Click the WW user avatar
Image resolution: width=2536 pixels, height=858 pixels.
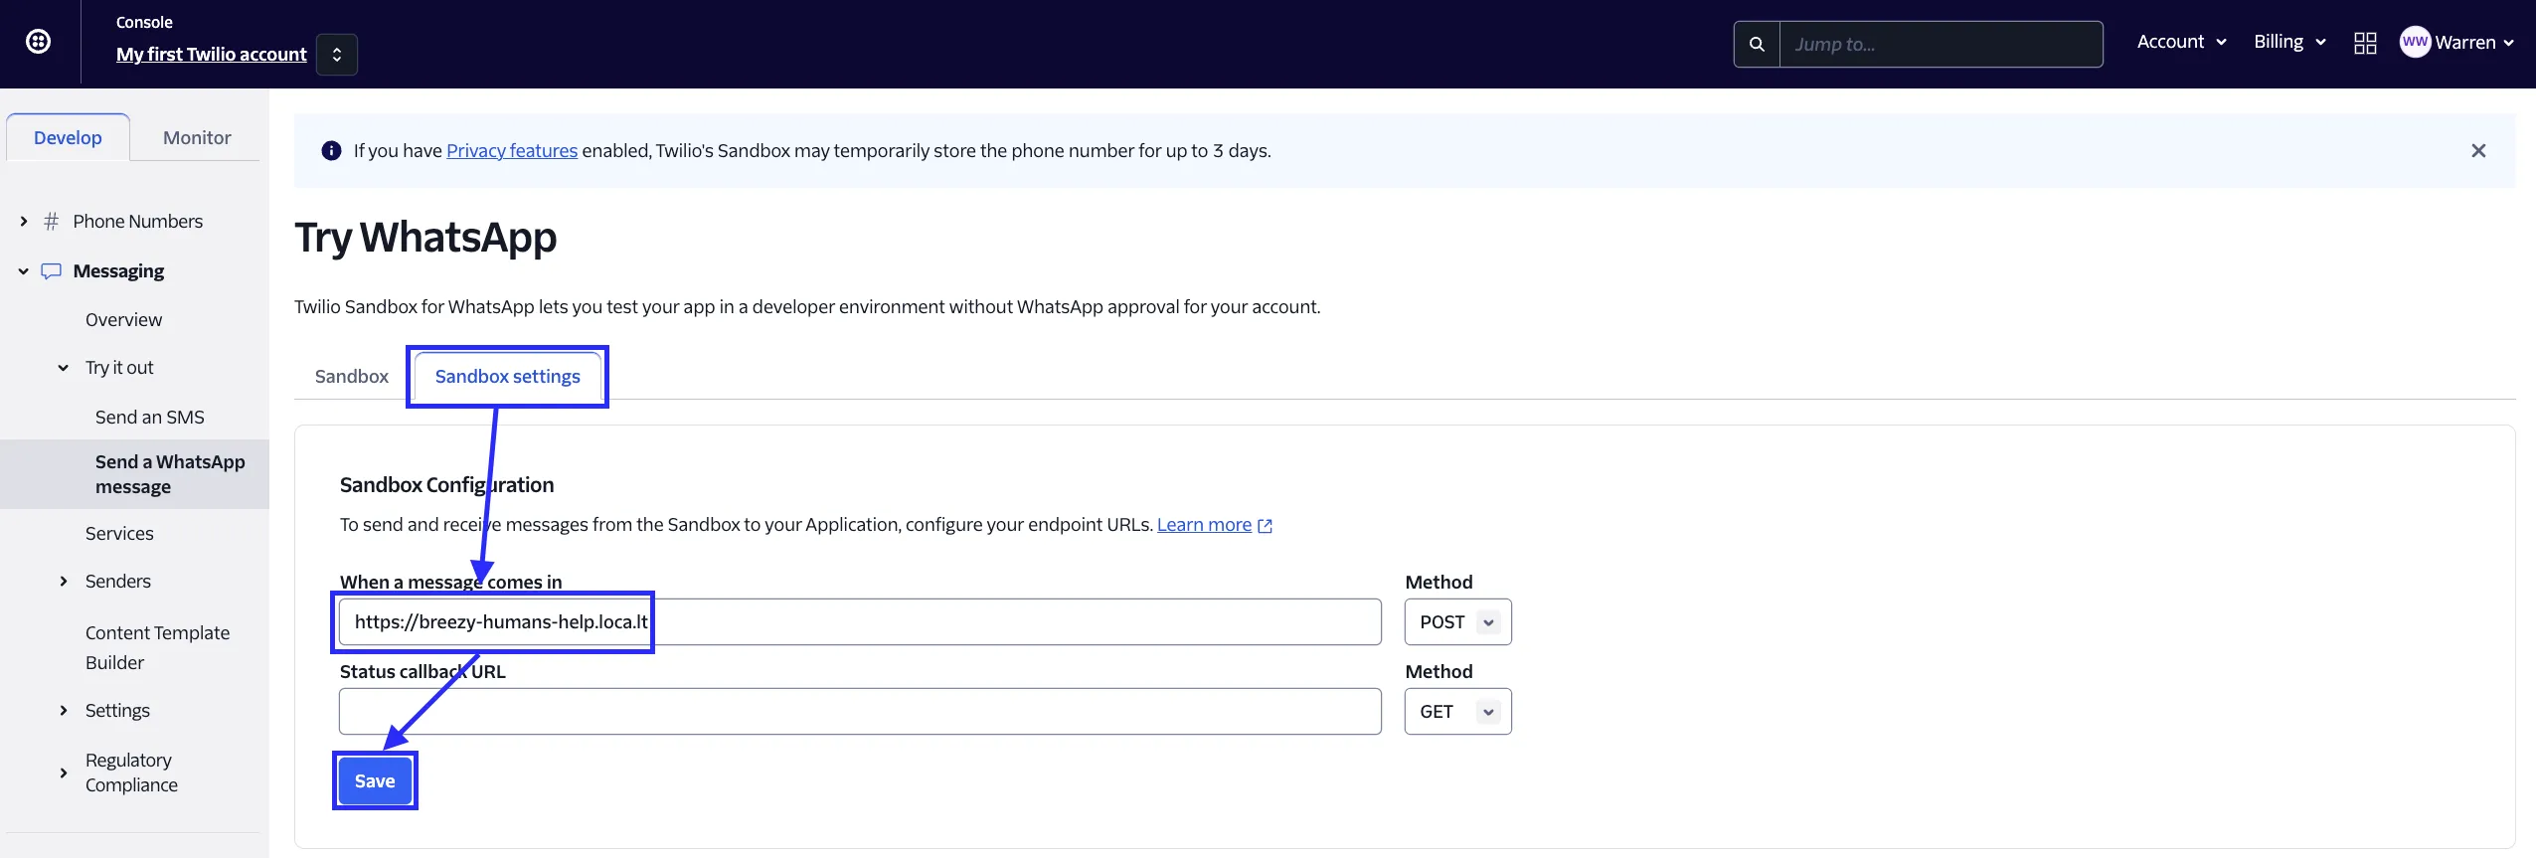[x=2414, y=42]
